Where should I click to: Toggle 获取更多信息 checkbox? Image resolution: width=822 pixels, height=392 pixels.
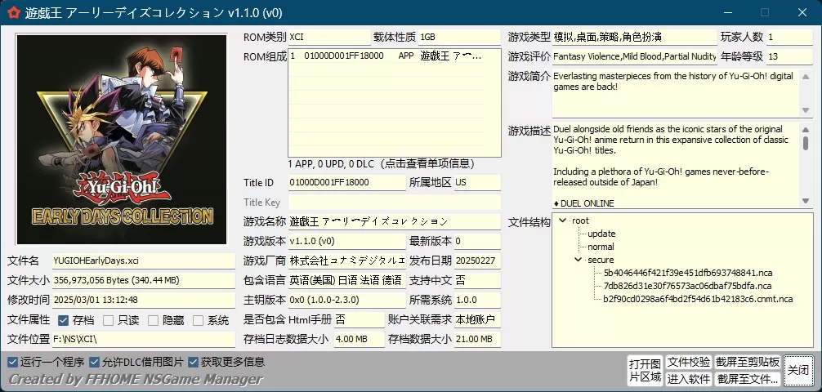coord(194,362)
